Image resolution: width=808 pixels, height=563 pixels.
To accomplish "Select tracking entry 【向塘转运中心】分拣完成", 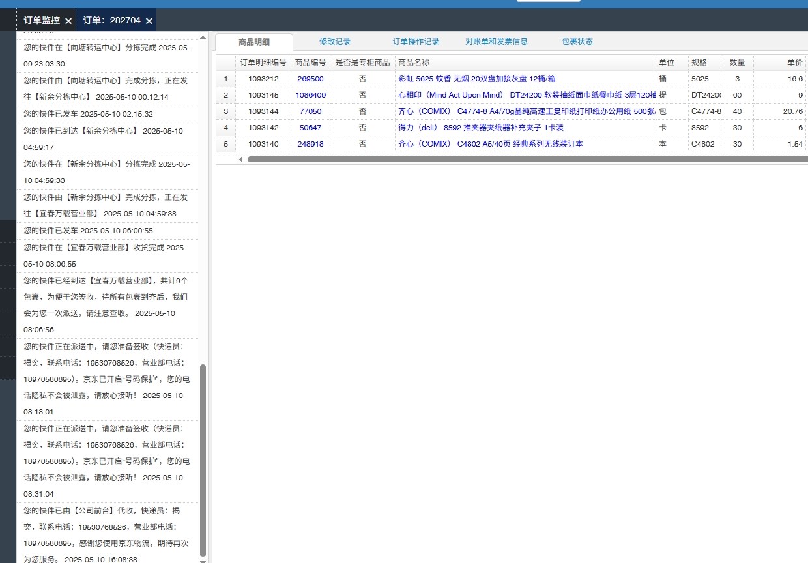I will 108,55.
